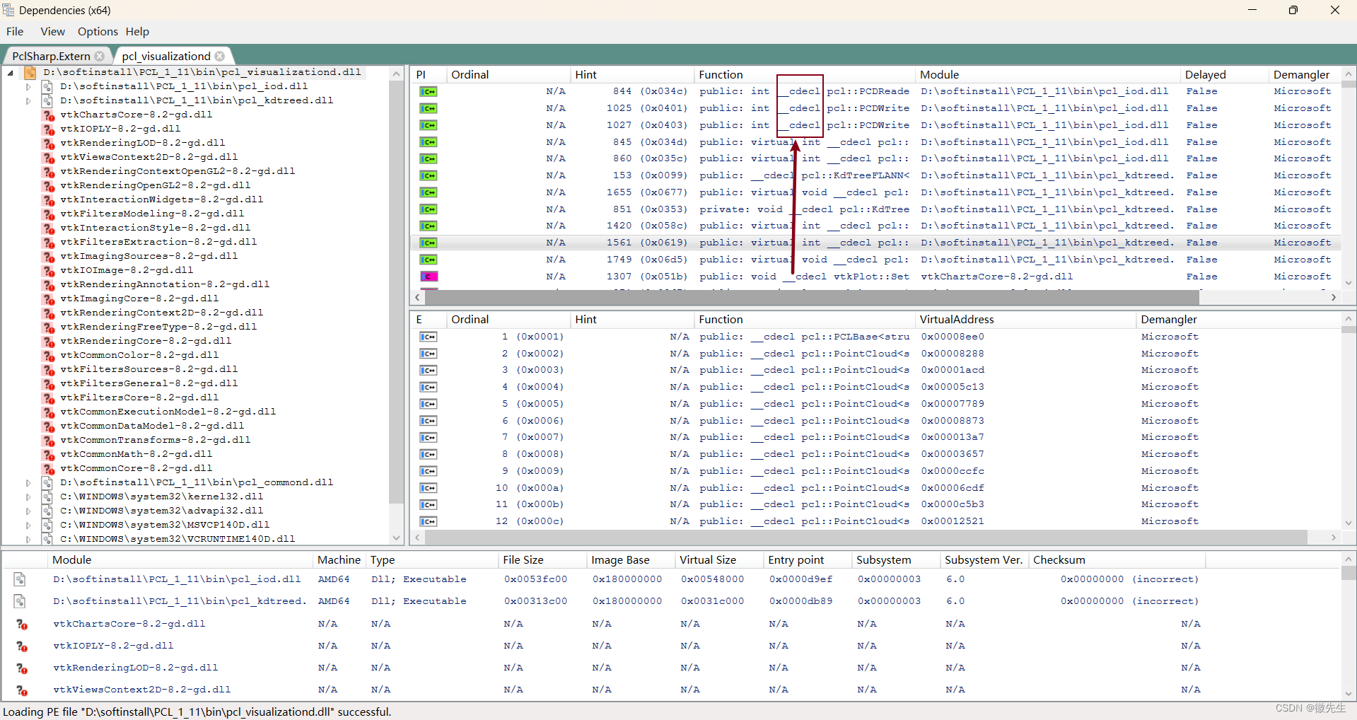Select vtkCommonMath-8.2-gd.dll tree row
Image resolution: width=1357 pixels, height=720 pixels.
click(136, 454)
